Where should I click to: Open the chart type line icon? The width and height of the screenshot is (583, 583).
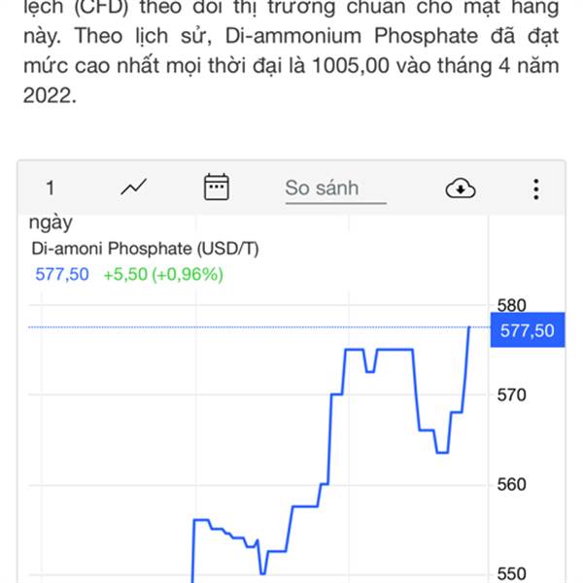pos(134,187)
